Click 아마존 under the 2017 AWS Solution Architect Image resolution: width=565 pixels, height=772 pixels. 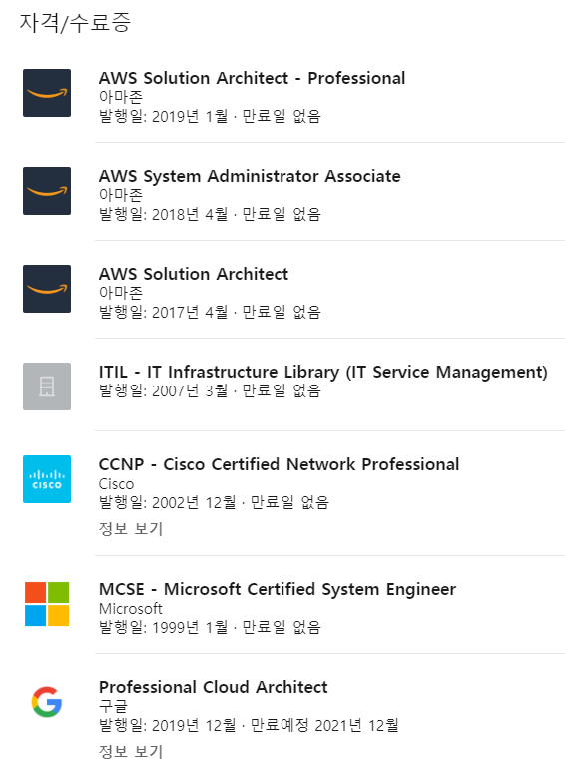tap(121, 293)
